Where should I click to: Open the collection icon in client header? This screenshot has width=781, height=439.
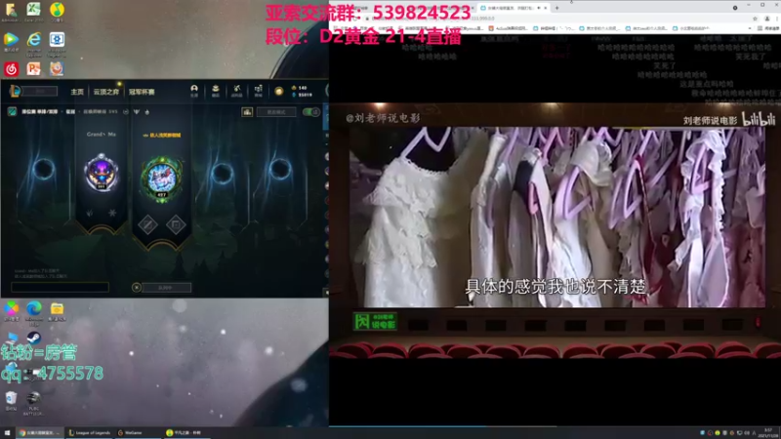coord(216,90)
